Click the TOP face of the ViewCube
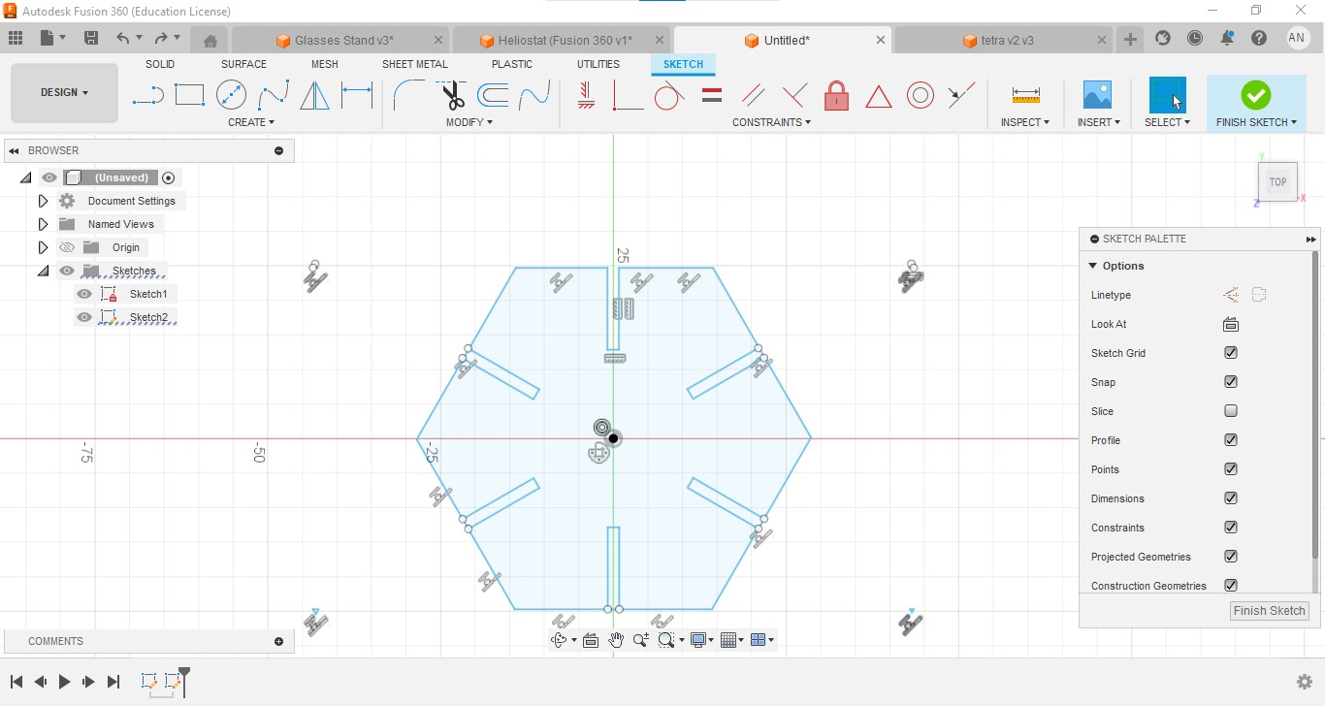The width and height of the screenshot is (1325, 706). pos(1277,182)
